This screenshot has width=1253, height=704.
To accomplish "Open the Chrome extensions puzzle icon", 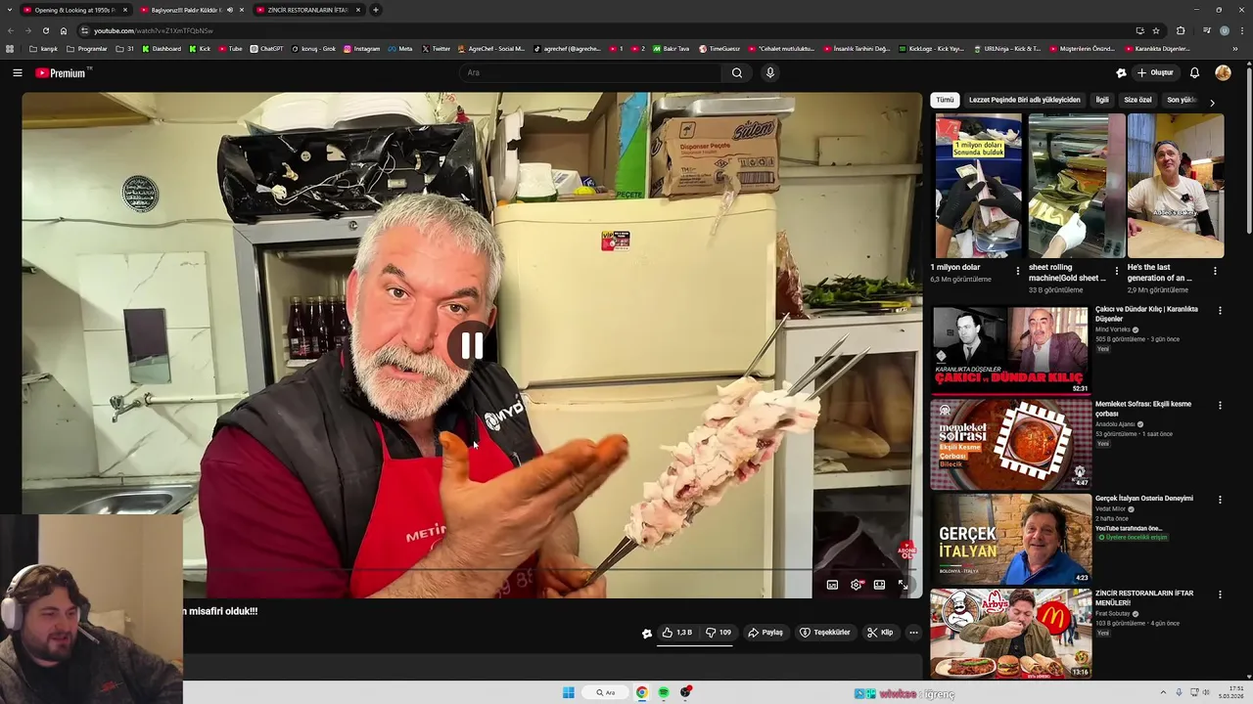I will (1181, 30).
